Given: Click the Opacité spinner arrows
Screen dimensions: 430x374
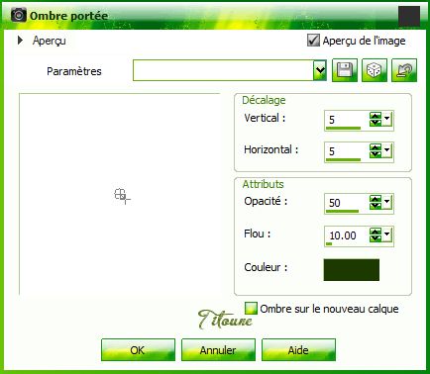Looking at the screenshot, I should pyautogui.click(x=376, y=202).
